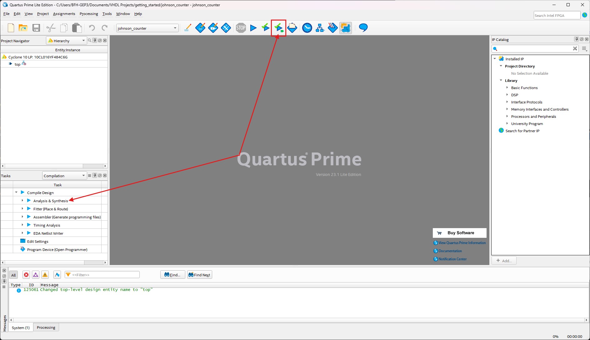Click the Undo arrow icon
The image size is (590, 340).
[92, 28]
